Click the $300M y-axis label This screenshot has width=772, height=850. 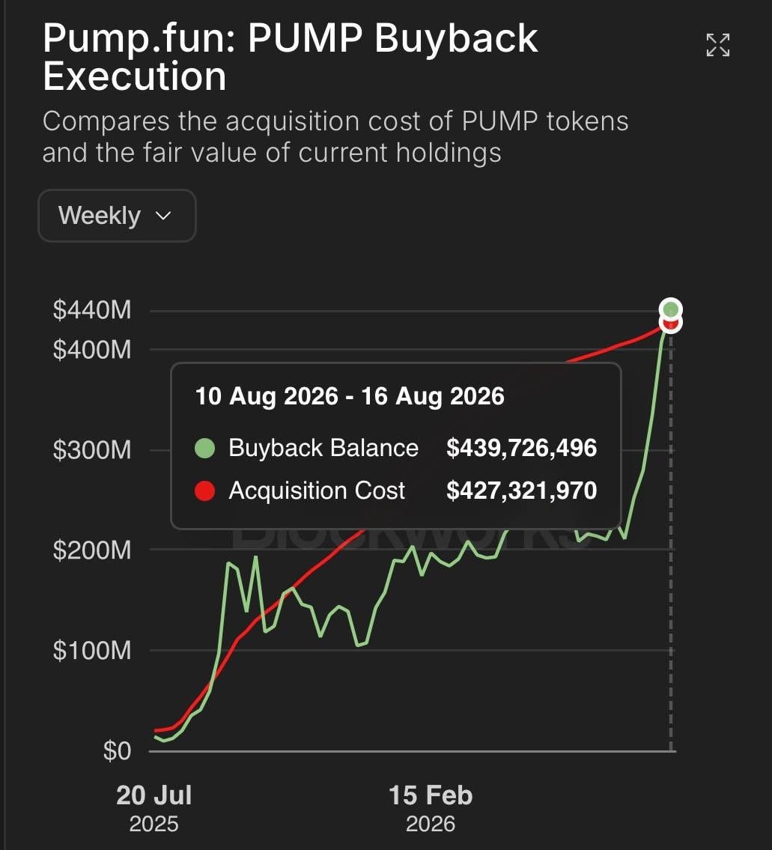92,450
